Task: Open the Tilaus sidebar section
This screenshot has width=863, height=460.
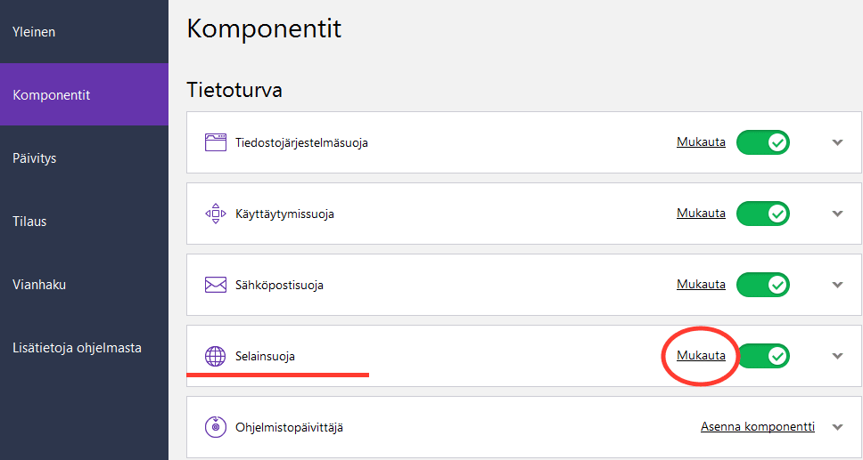Action: pos(29,222)
